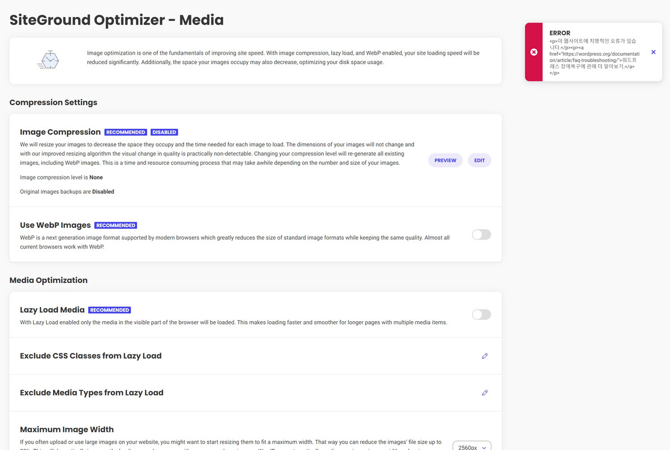This screenshot has height=450, width=670.
Task: Click the SiteGround Optimizer - Media page title
Action: pyautogui.click(x=117, y=20)
